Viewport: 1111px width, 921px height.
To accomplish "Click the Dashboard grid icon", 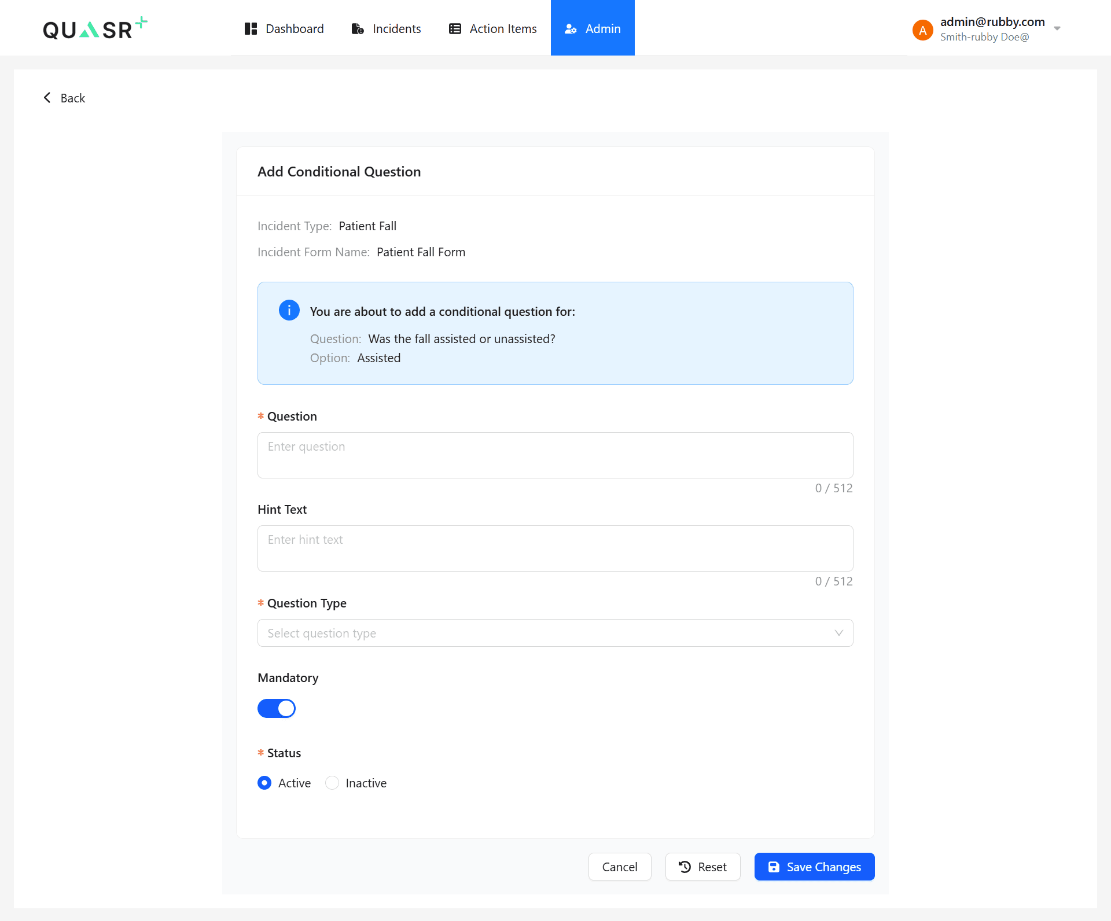I will tap(251, 29).
